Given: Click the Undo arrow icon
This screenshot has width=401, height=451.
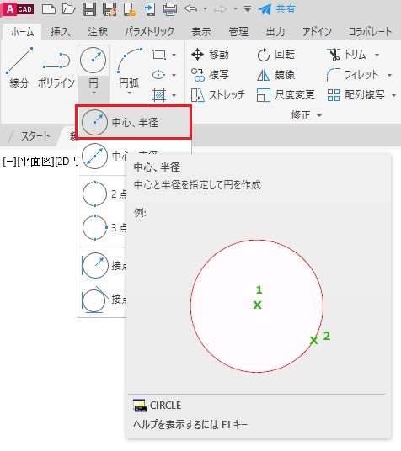Looking at the screenshot, I should (190, 9).
